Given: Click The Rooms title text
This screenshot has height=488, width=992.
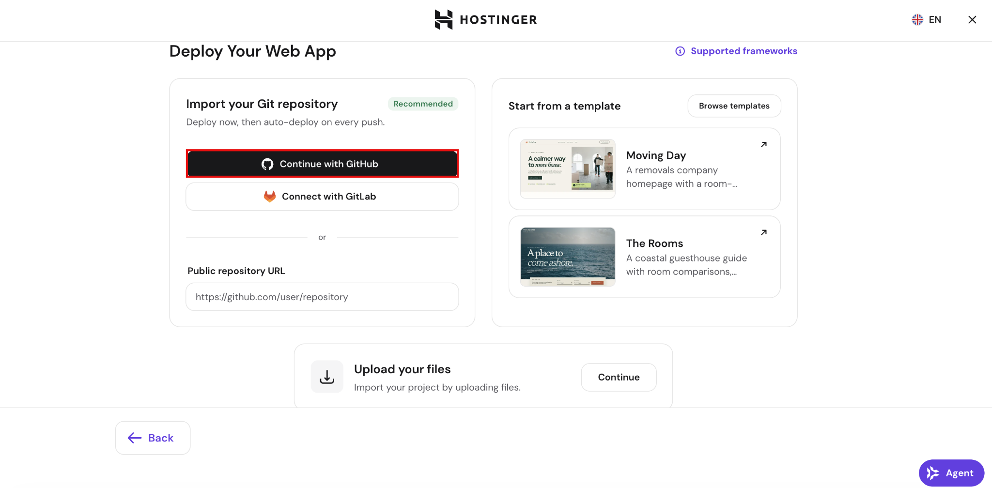Looking at the screenshot, I should pyautogui.click(x=654, y=244).
